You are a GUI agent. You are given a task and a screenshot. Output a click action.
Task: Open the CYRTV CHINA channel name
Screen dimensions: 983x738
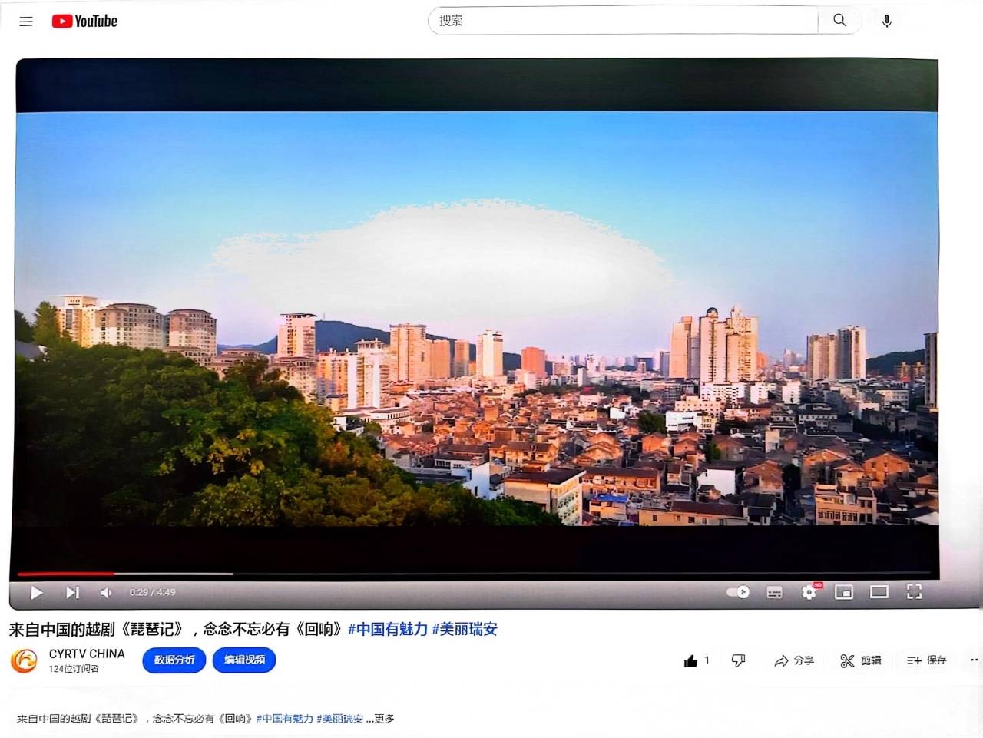87,654
